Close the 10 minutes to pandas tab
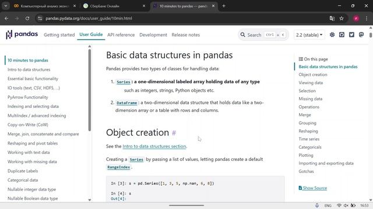 coord(213,6)
